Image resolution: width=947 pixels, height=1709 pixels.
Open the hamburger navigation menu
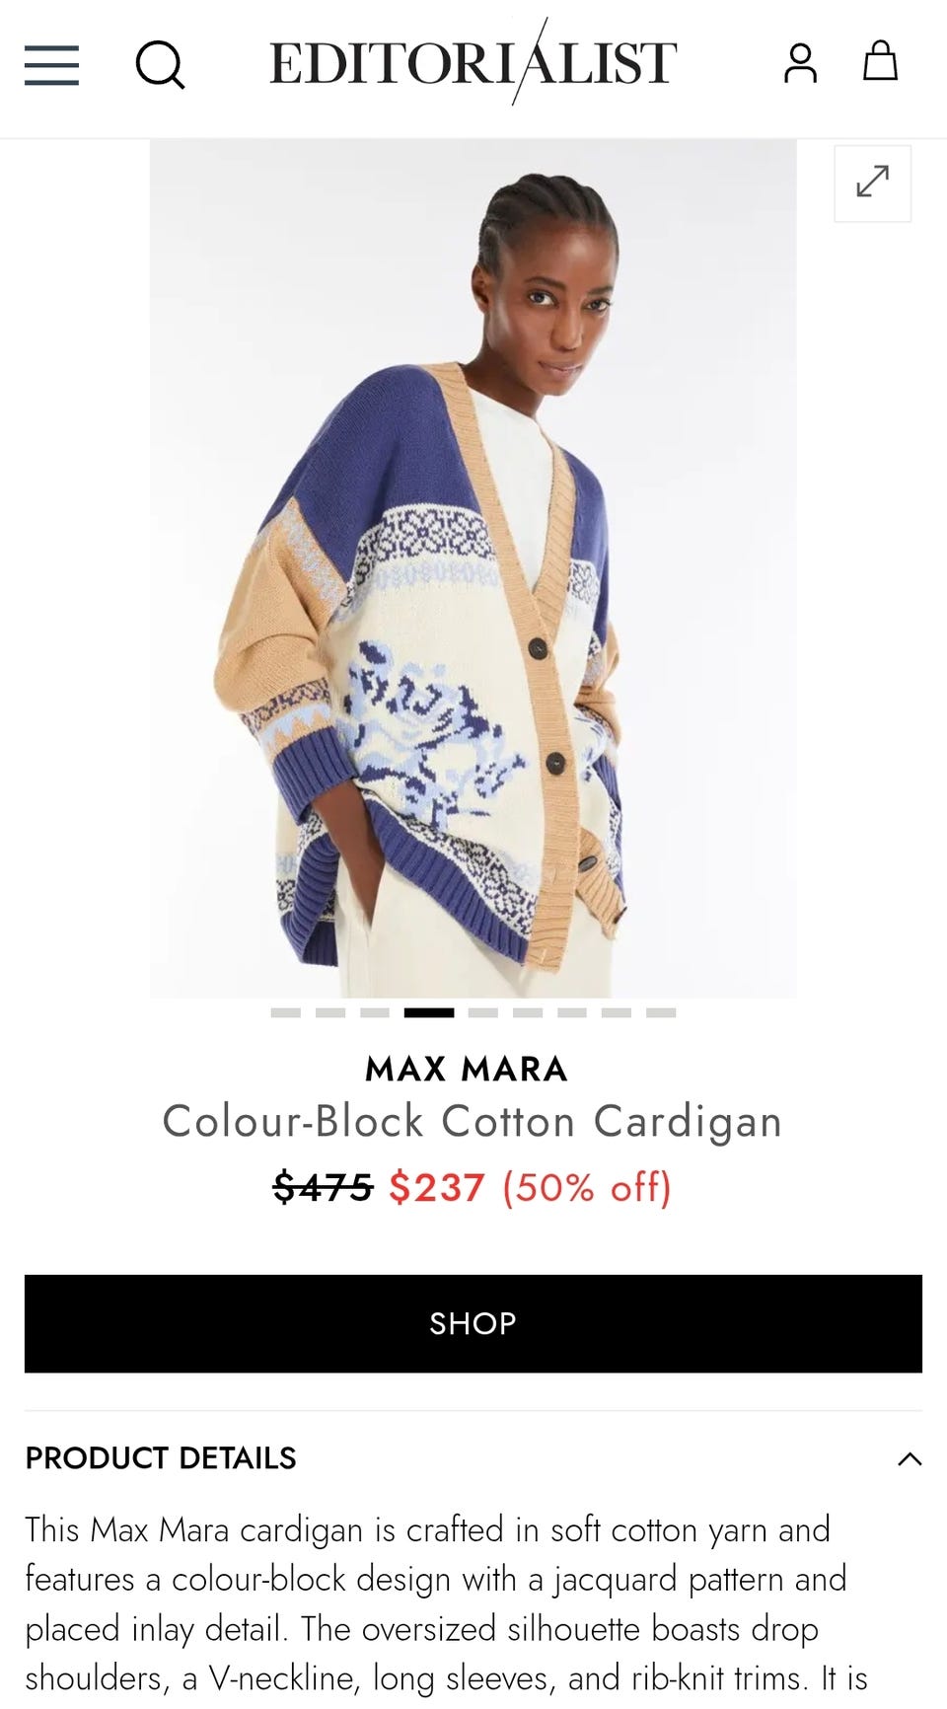[51, 65]
